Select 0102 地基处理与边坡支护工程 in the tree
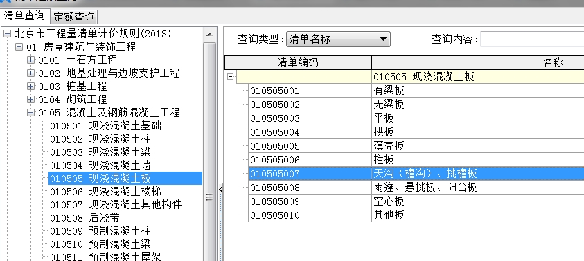This screenshot has height=261, width=584. pyautogui.click(x=109, y=73)
